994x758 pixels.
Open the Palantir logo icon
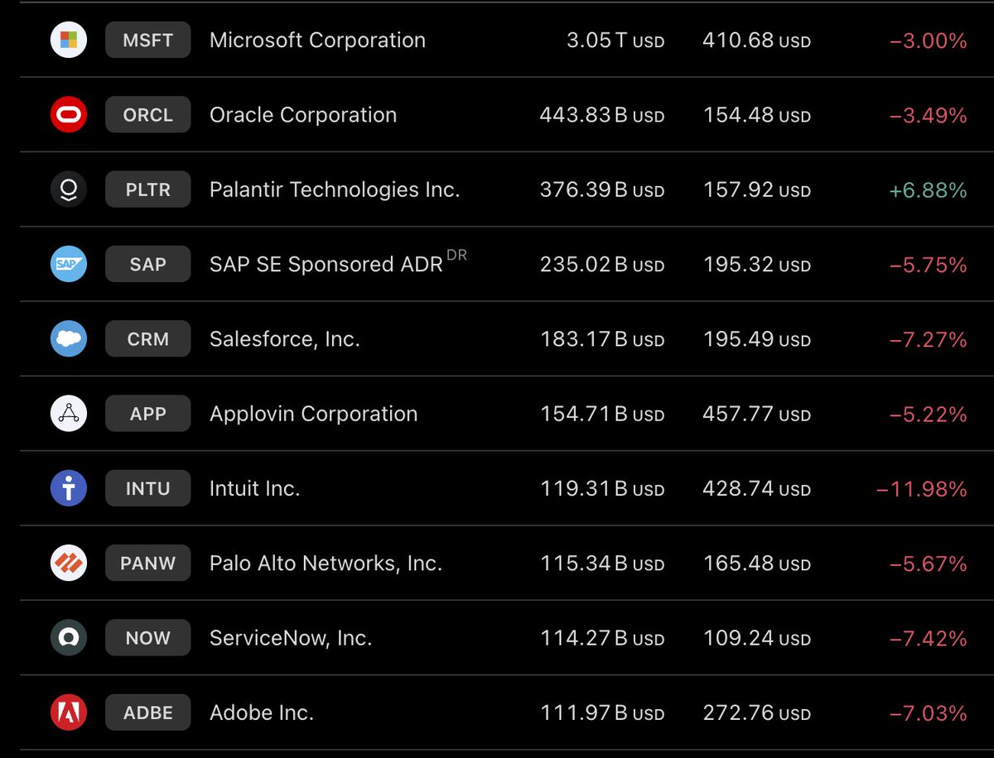[x=69, y=189]
